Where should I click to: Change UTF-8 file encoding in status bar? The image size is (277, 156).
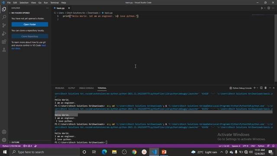245,146
